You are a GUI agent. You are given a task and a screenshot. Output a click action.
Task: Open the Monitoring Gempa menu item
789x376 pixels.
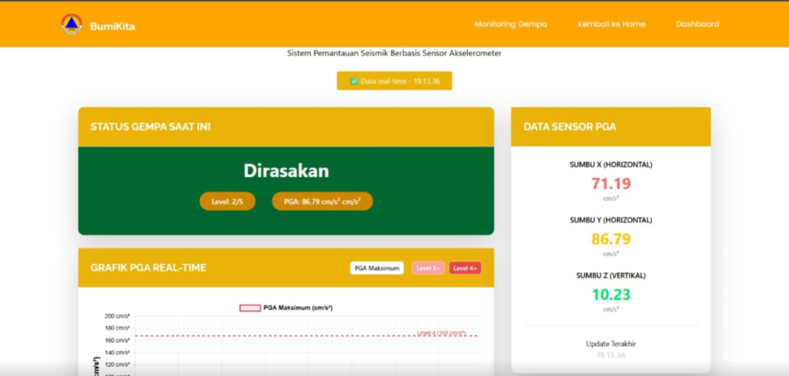510,24
